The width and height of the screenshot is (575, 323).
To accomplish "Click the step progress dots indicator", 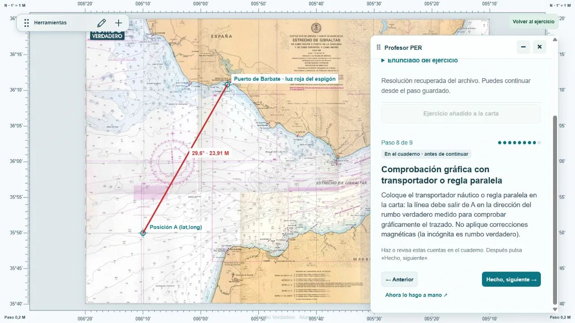I will pos(519,143).
